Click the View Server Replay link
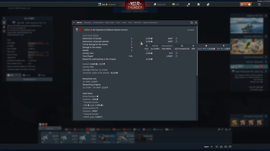 (x=90, y=35)
